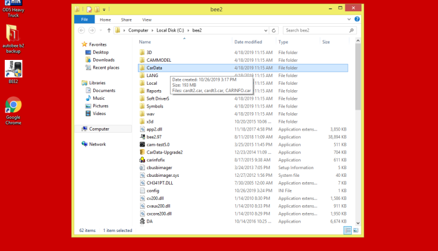
Task: Switch to the View ribbon tab
Action: click(x=147, y=20)
